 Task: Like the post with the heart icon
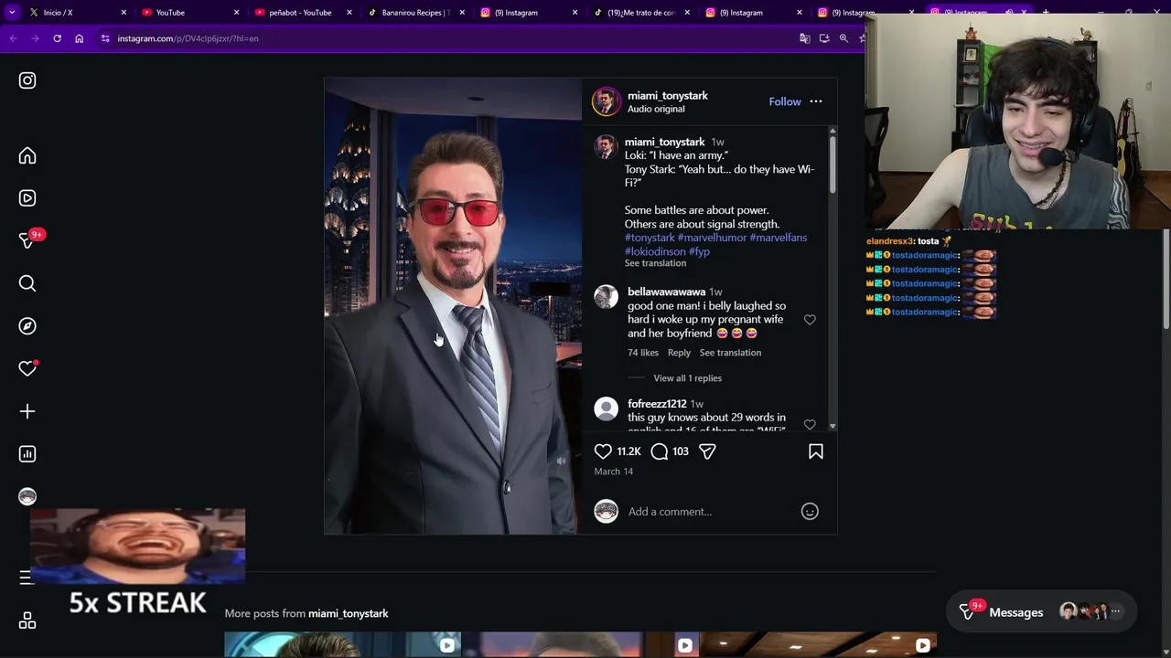pyautogui.click(x=603, y=451)
